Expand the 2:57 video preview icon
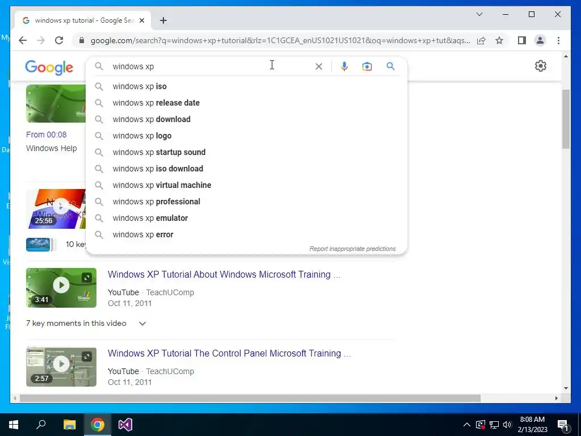This screenshot has width=581, height=436. pos(87,357)
